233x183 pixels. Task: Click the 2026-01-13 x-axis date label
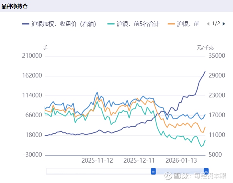click(x=181, y=160)
